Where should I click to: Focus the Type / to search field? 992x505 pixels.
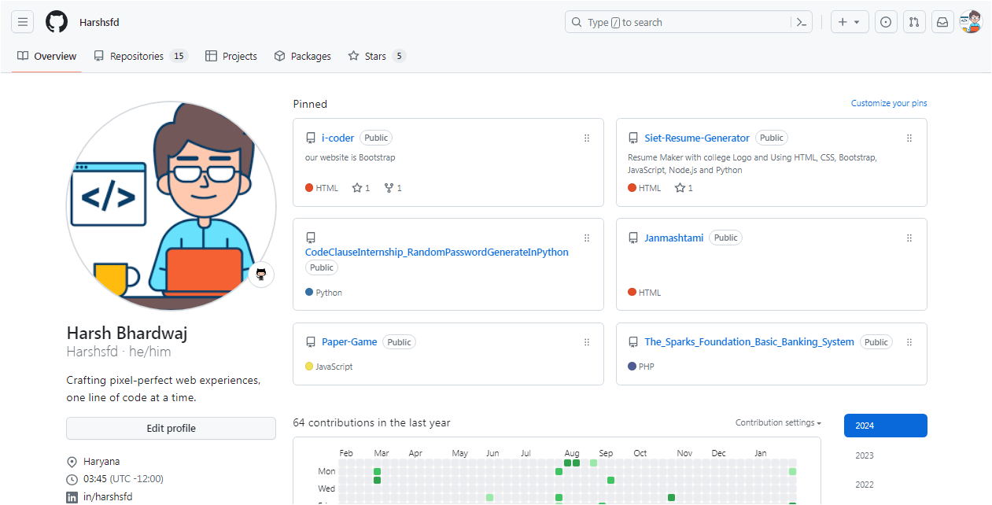(678, 22)
